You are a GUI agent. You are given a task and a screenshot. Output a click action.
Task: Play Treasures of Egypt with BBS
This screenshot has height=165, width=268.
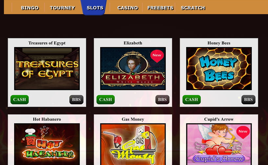coord(76,100)
